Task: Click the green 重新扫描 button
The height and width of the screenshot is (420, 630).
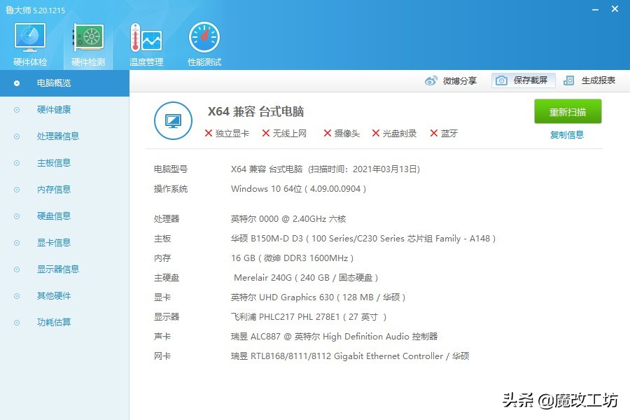Action: coord(568,111)
